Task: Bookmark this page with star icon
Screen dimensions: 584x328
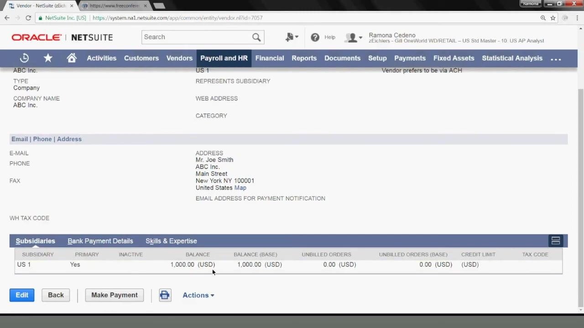Action: point(553,18)
